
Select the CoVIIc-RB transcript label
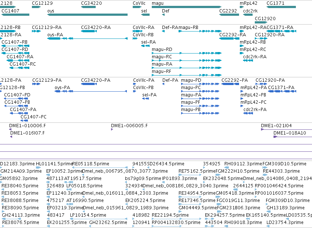(143, 35)
